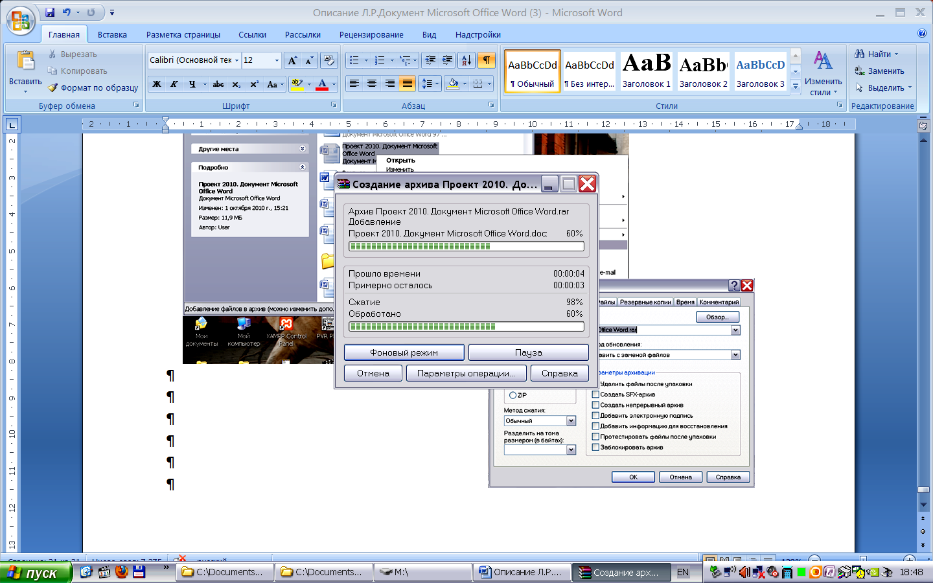Open the round Office button menu
The height and width of the screenshot is (583, 933).
tap(20, 21)
